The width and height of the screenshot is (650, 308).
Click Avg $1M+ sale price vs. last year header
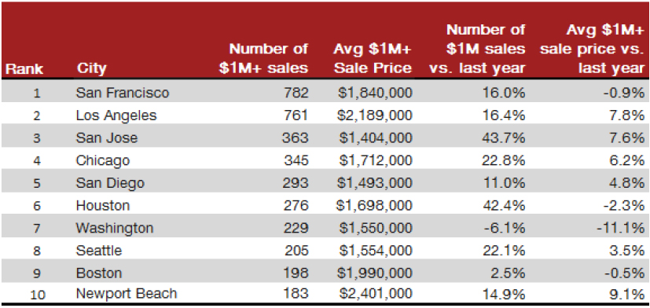click(593, 49)
